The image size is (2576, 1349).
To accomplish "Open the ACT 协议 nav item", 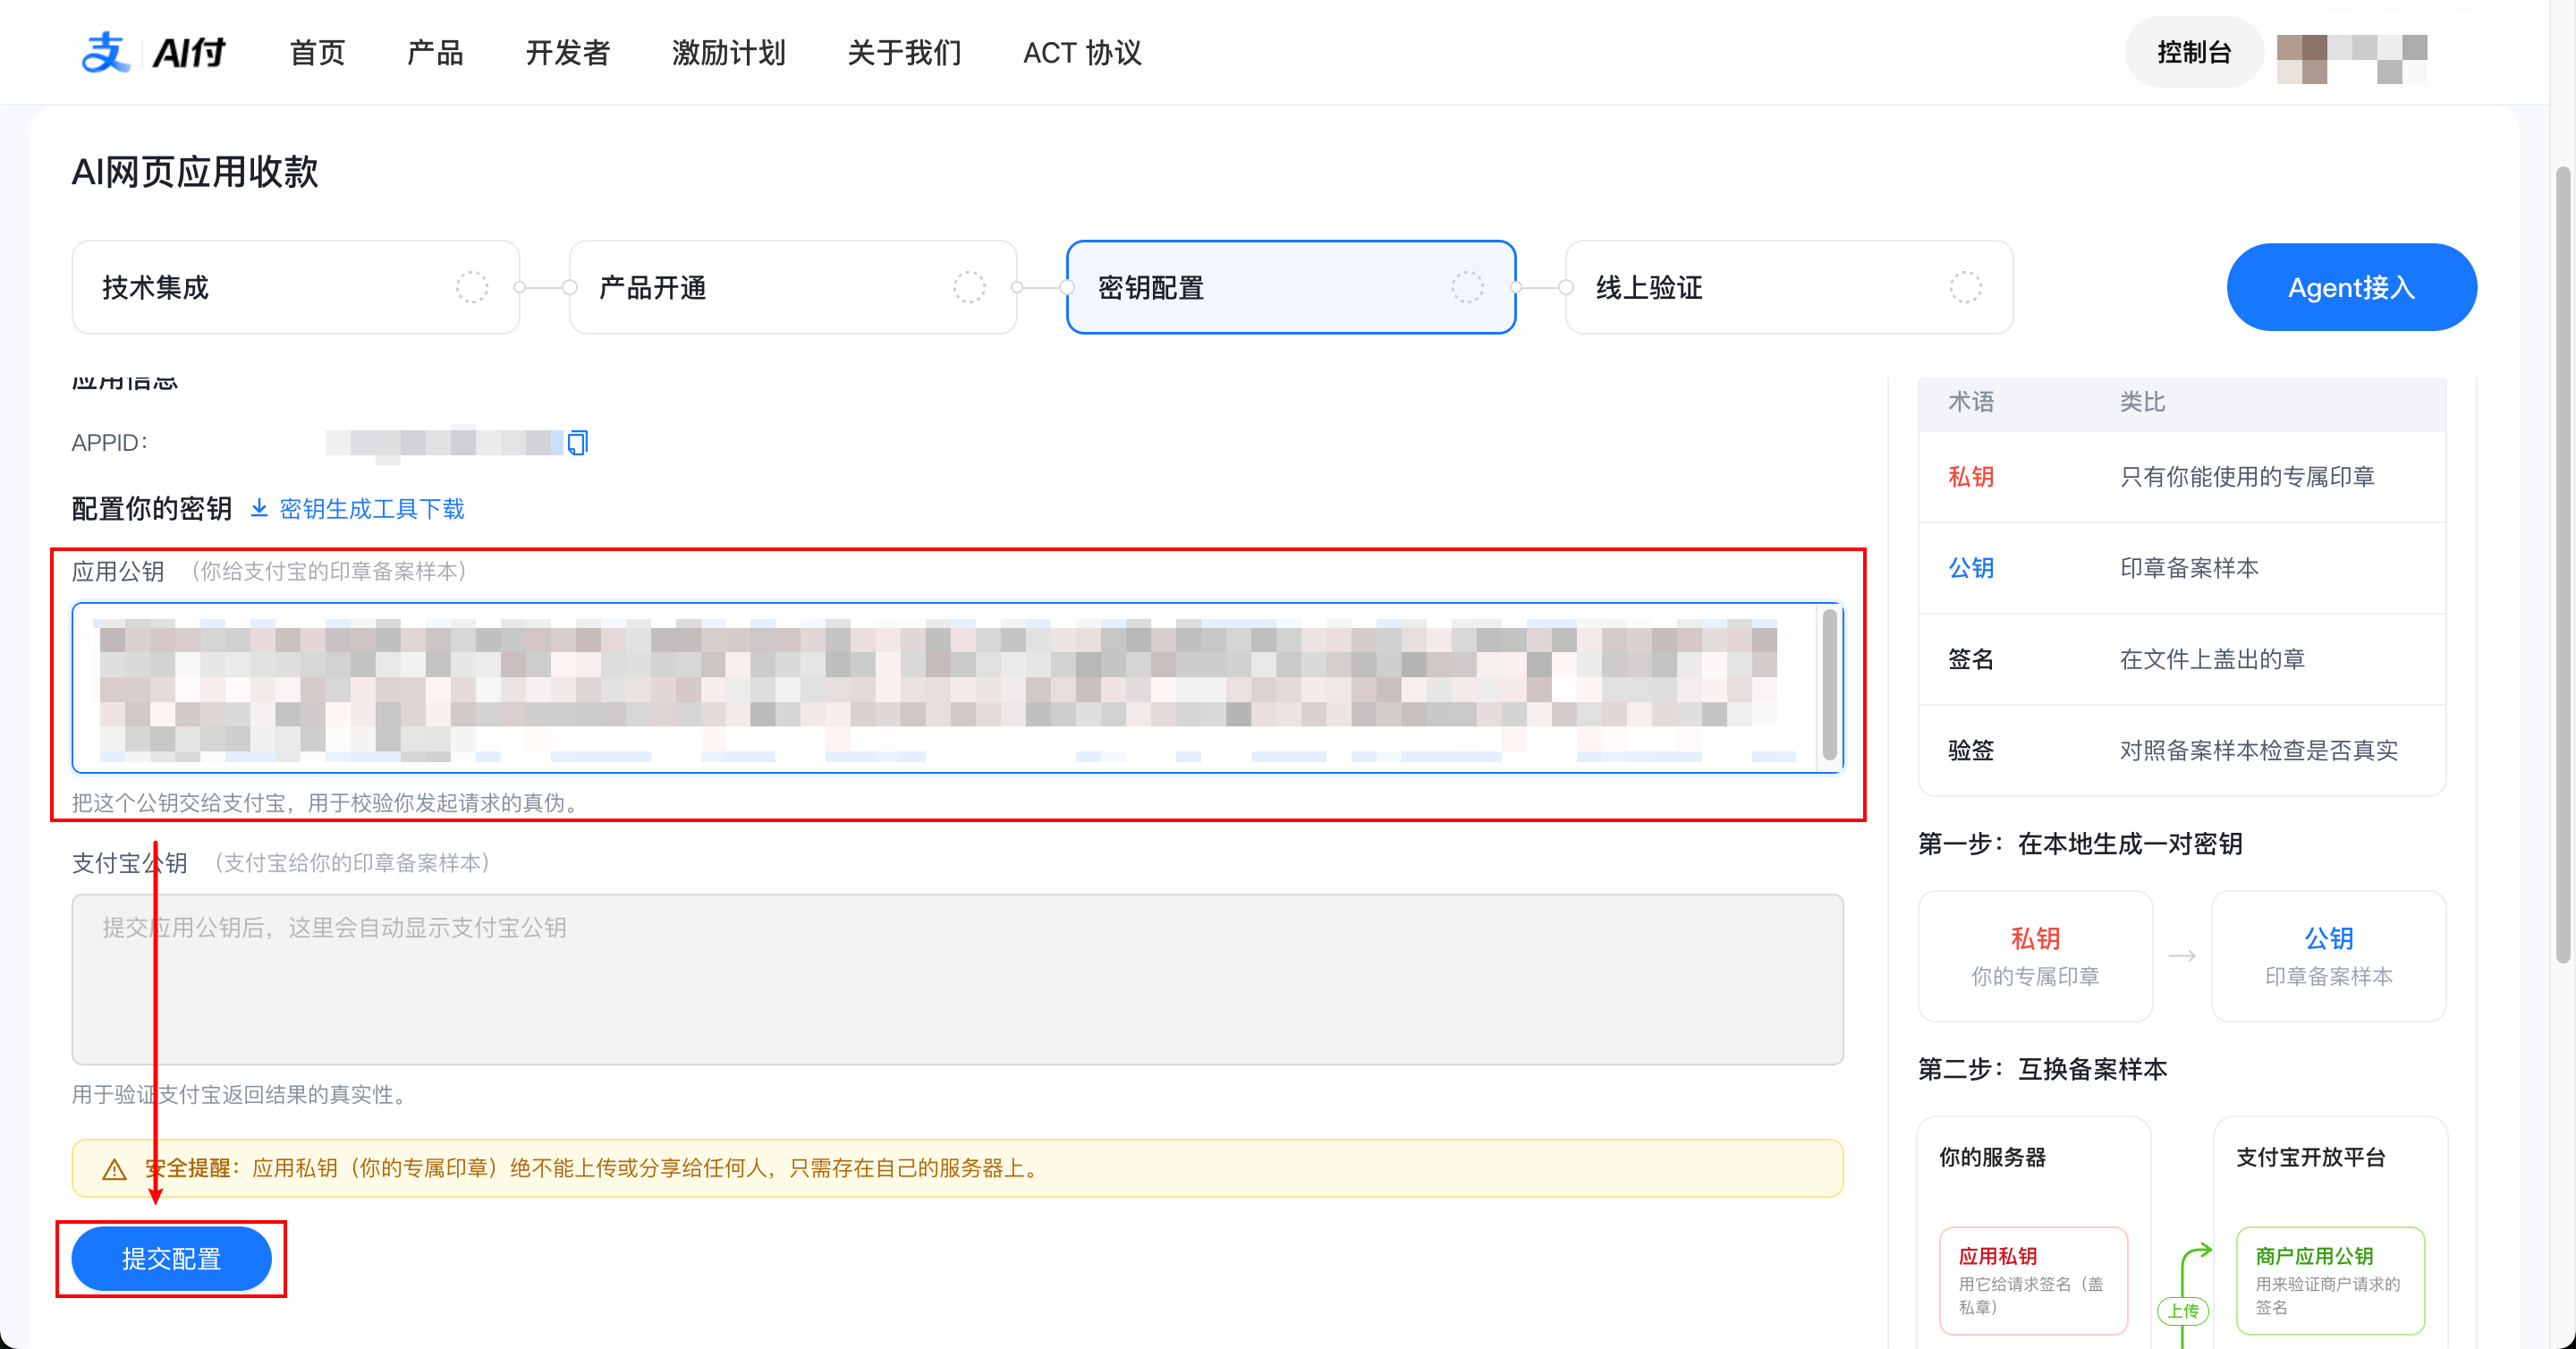I will pyautogui.click(x=1082, y=53).
